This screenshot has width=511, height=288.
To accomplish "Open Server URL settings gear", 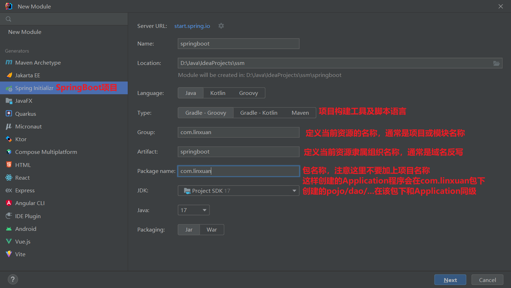I will pos(221,26).
